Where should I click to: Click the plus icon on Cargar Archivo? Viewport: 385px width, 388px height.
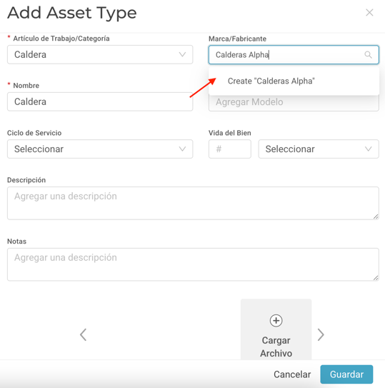pos(276,321)
